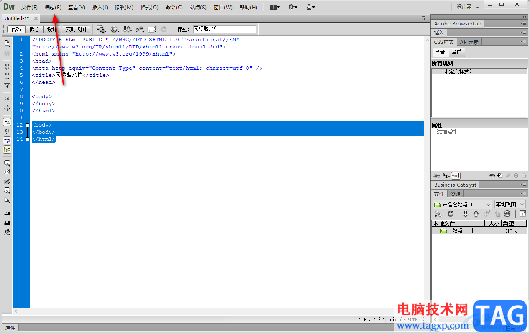This screenshot has height=334, width=530.
Task: Open Preview in Browser globe icon
Action: tap(115, 29)
